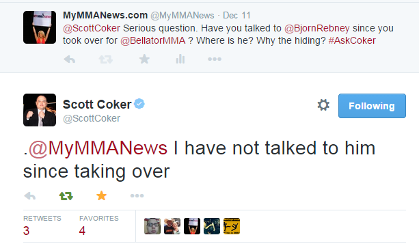Screen dimensions: 419x248
Task: Open MyMMANews.com profile avatar
Action: (40, 27)
